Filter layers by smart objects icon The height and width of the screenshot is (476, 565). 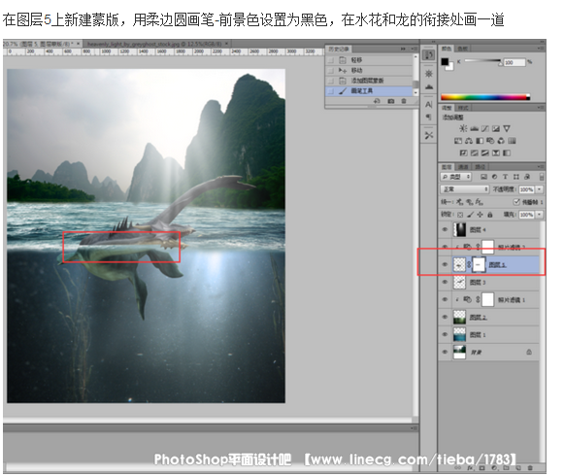(527, 177)
